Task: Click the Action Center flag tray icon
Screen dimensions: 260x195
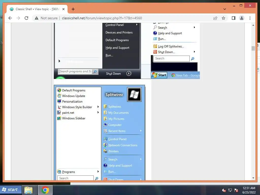Action: (236, 190)
